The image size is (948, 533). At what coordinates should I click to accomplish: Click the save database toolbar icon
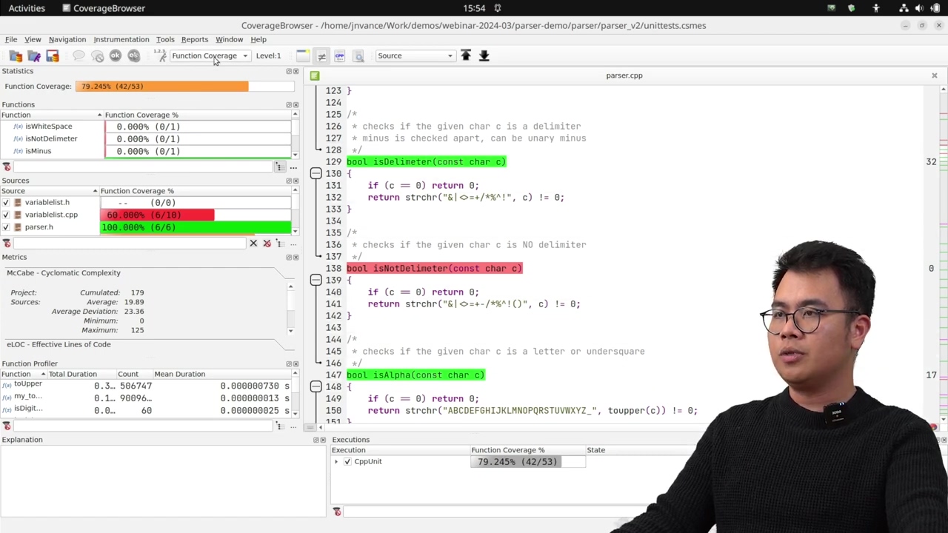coord(52,56)
